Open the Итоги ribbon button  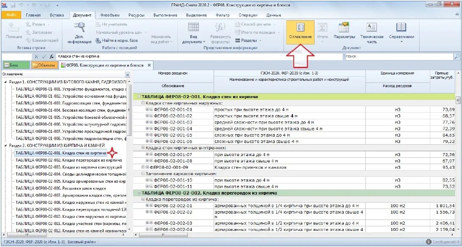[322, 32]
